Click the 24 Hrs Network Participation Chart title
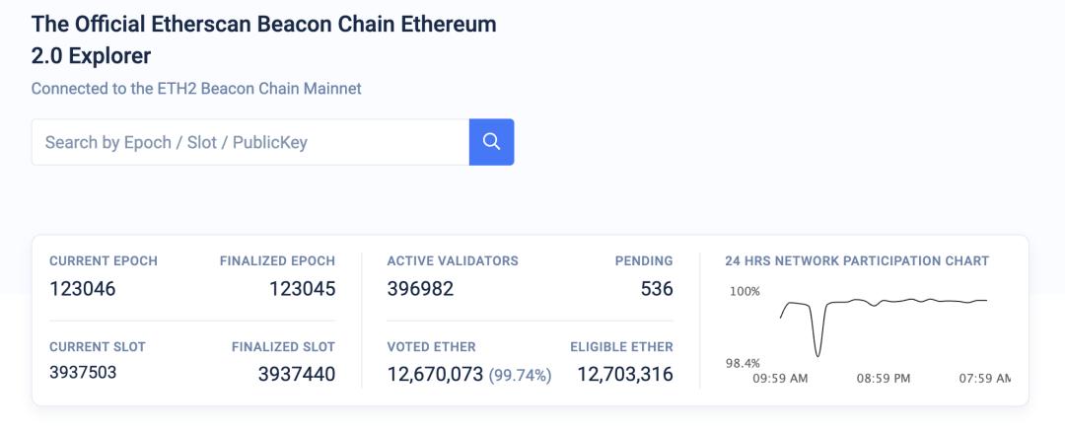 point(856,261)
